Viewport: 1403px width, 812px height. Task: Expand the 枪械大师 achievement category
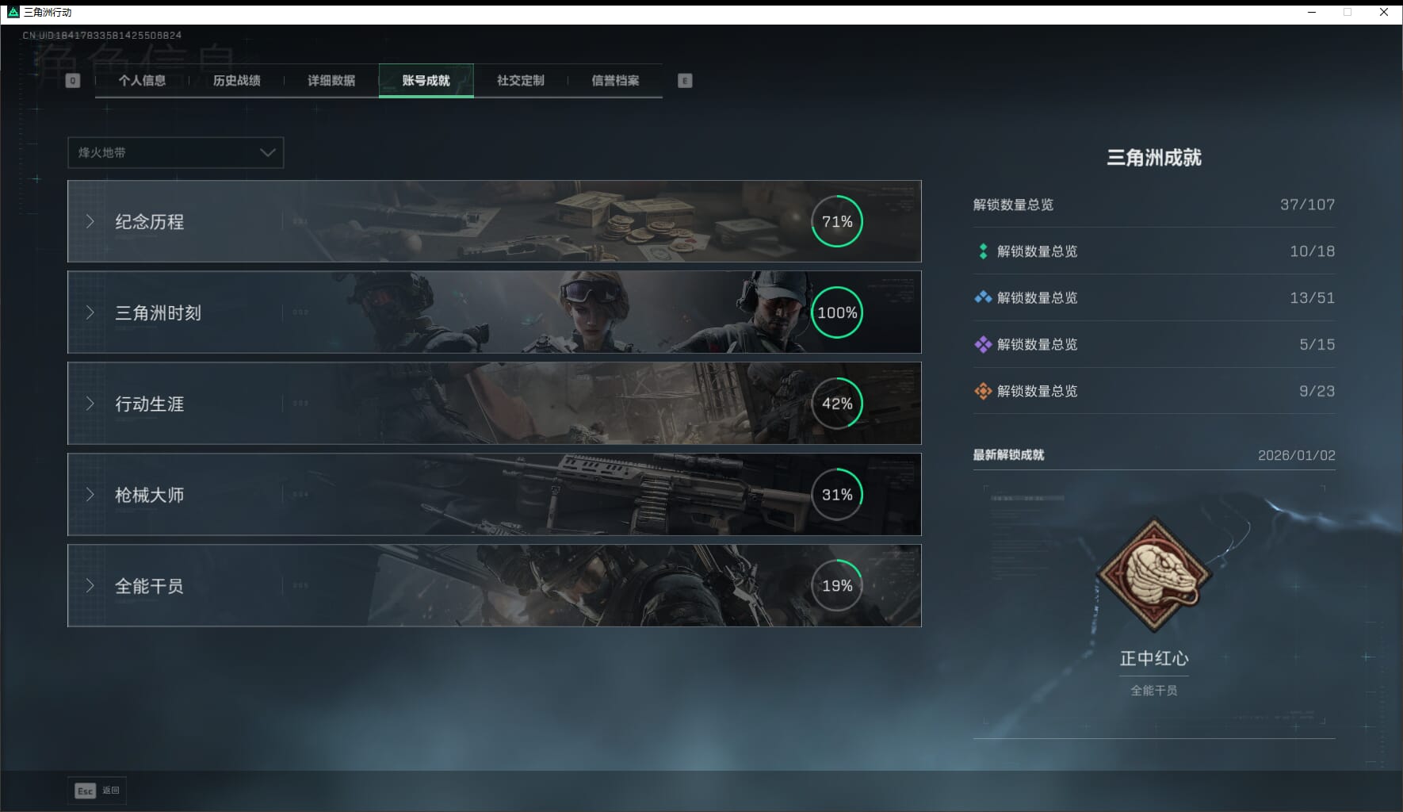click(494, 495)
